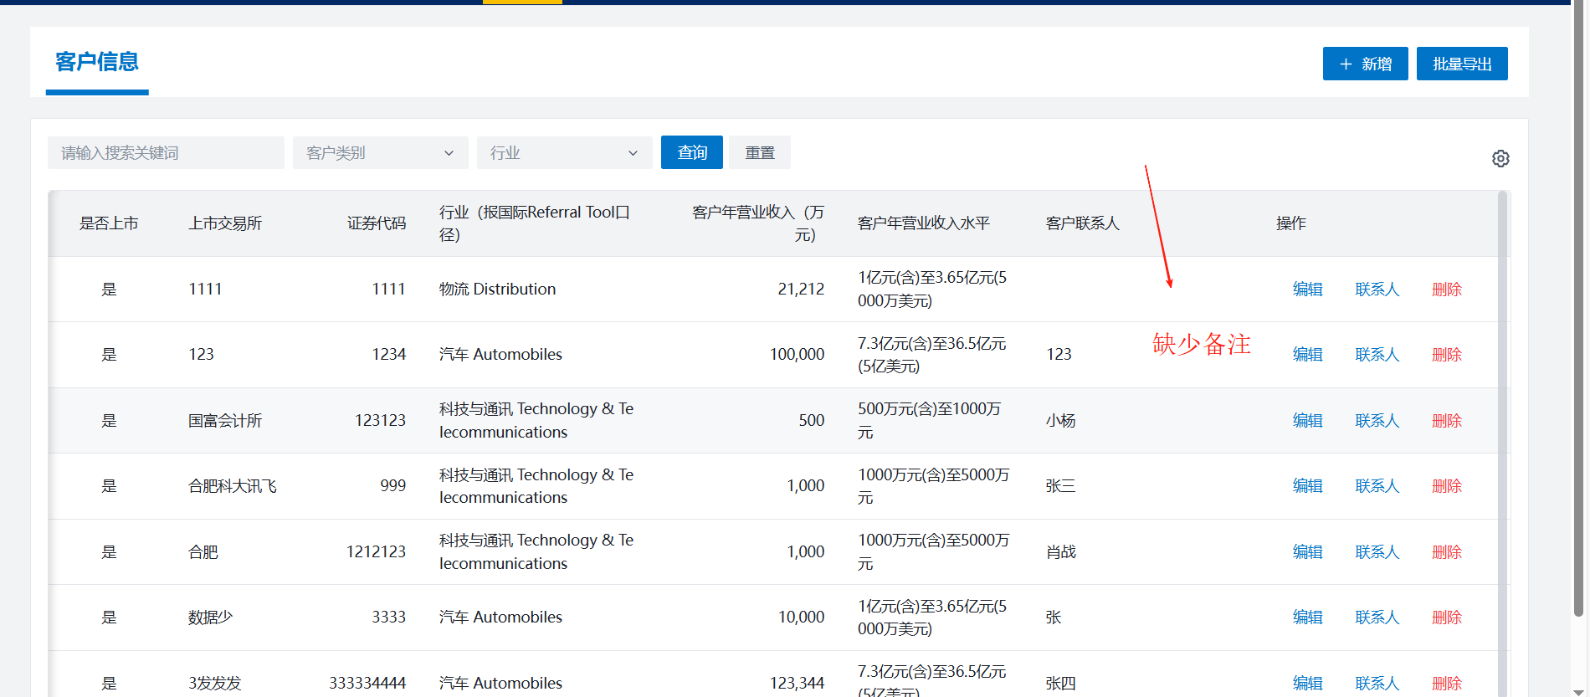Click 客户年营业收入水平 column header
Image resolution: width=1590 pixels, height=697 pixels.
[x=923, y=223]
